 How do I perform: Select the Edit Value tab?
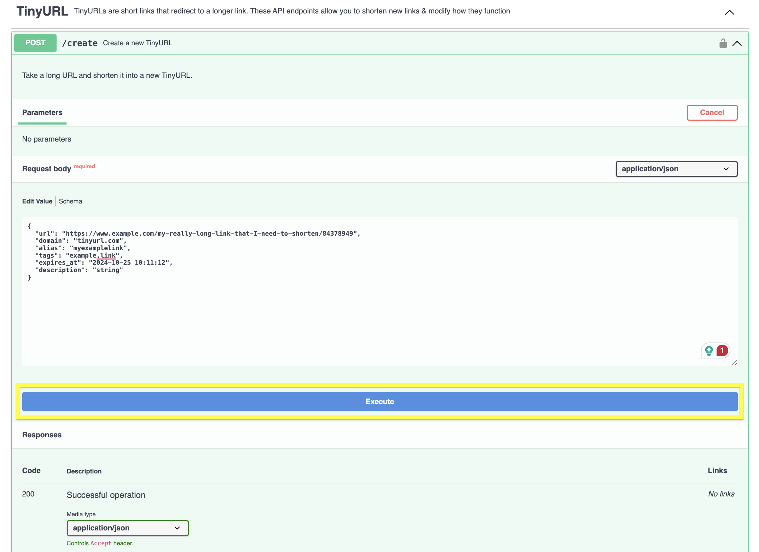click(x=37, y=201)
